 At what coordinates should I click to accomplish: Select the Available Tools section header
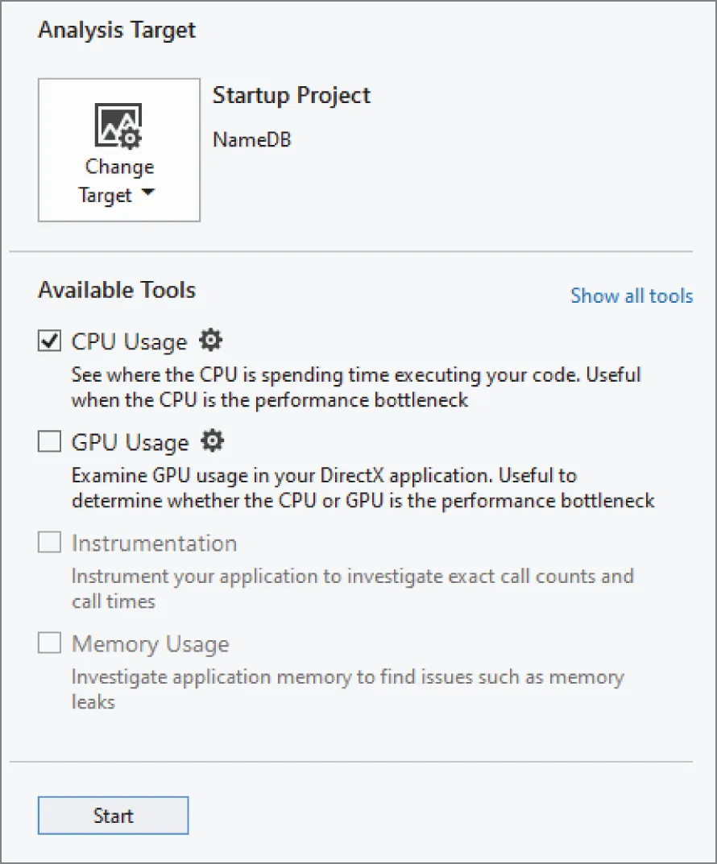[x=116, y=290]
